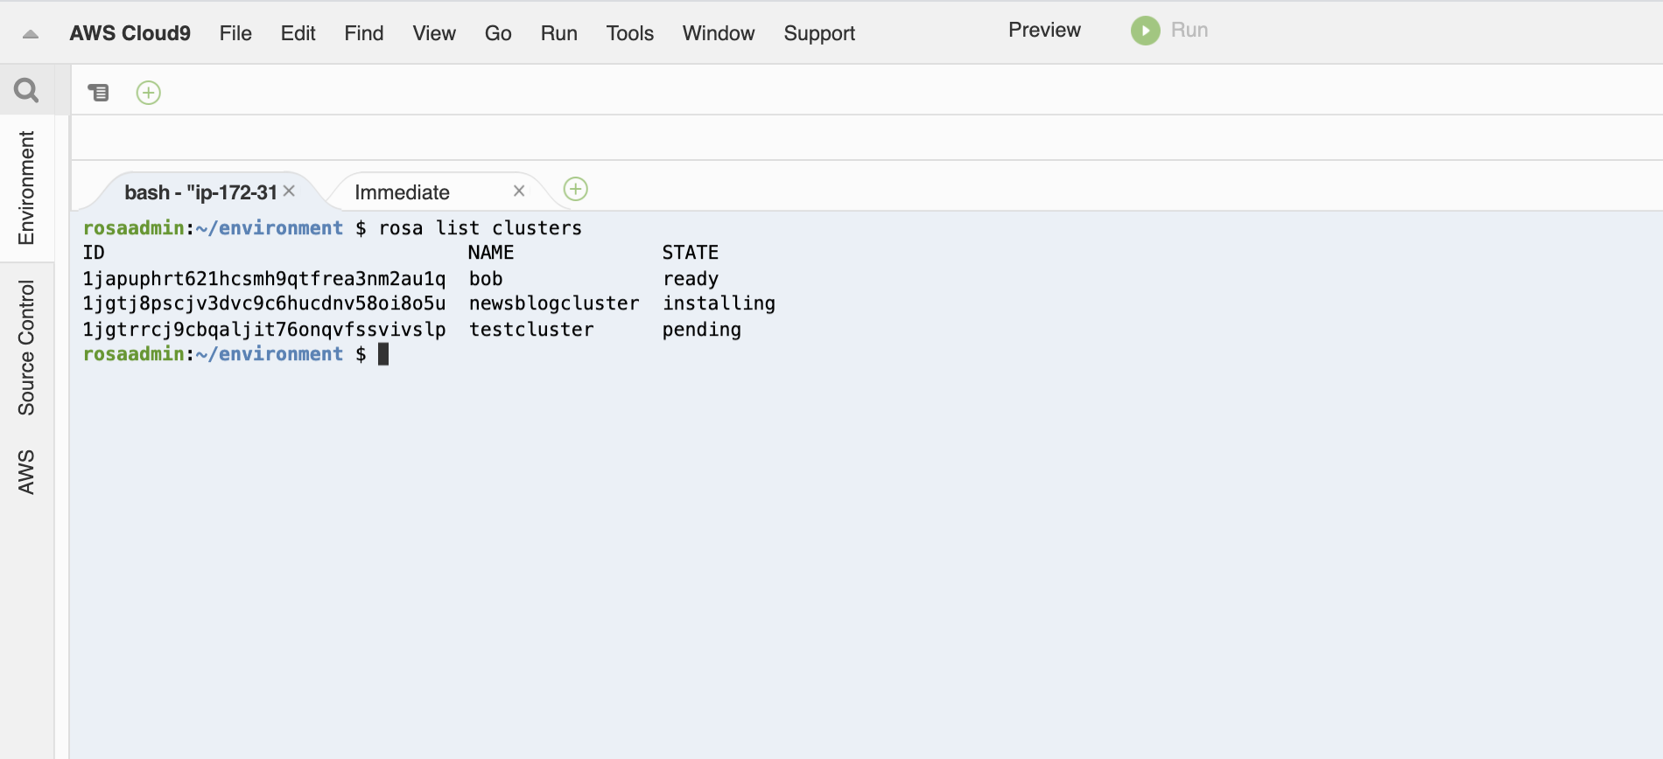The height and width of the screenshot is (759, 1663).
Task: Switch to the Immediate tab
Action: point(402,192)
